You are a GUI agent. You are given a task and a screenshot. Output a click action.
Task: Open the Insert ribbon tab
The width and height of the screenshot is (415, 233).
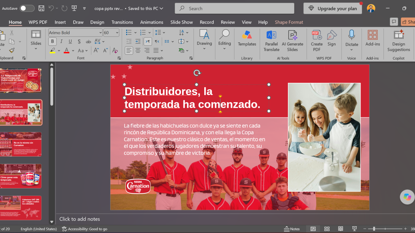coord(60,22)
